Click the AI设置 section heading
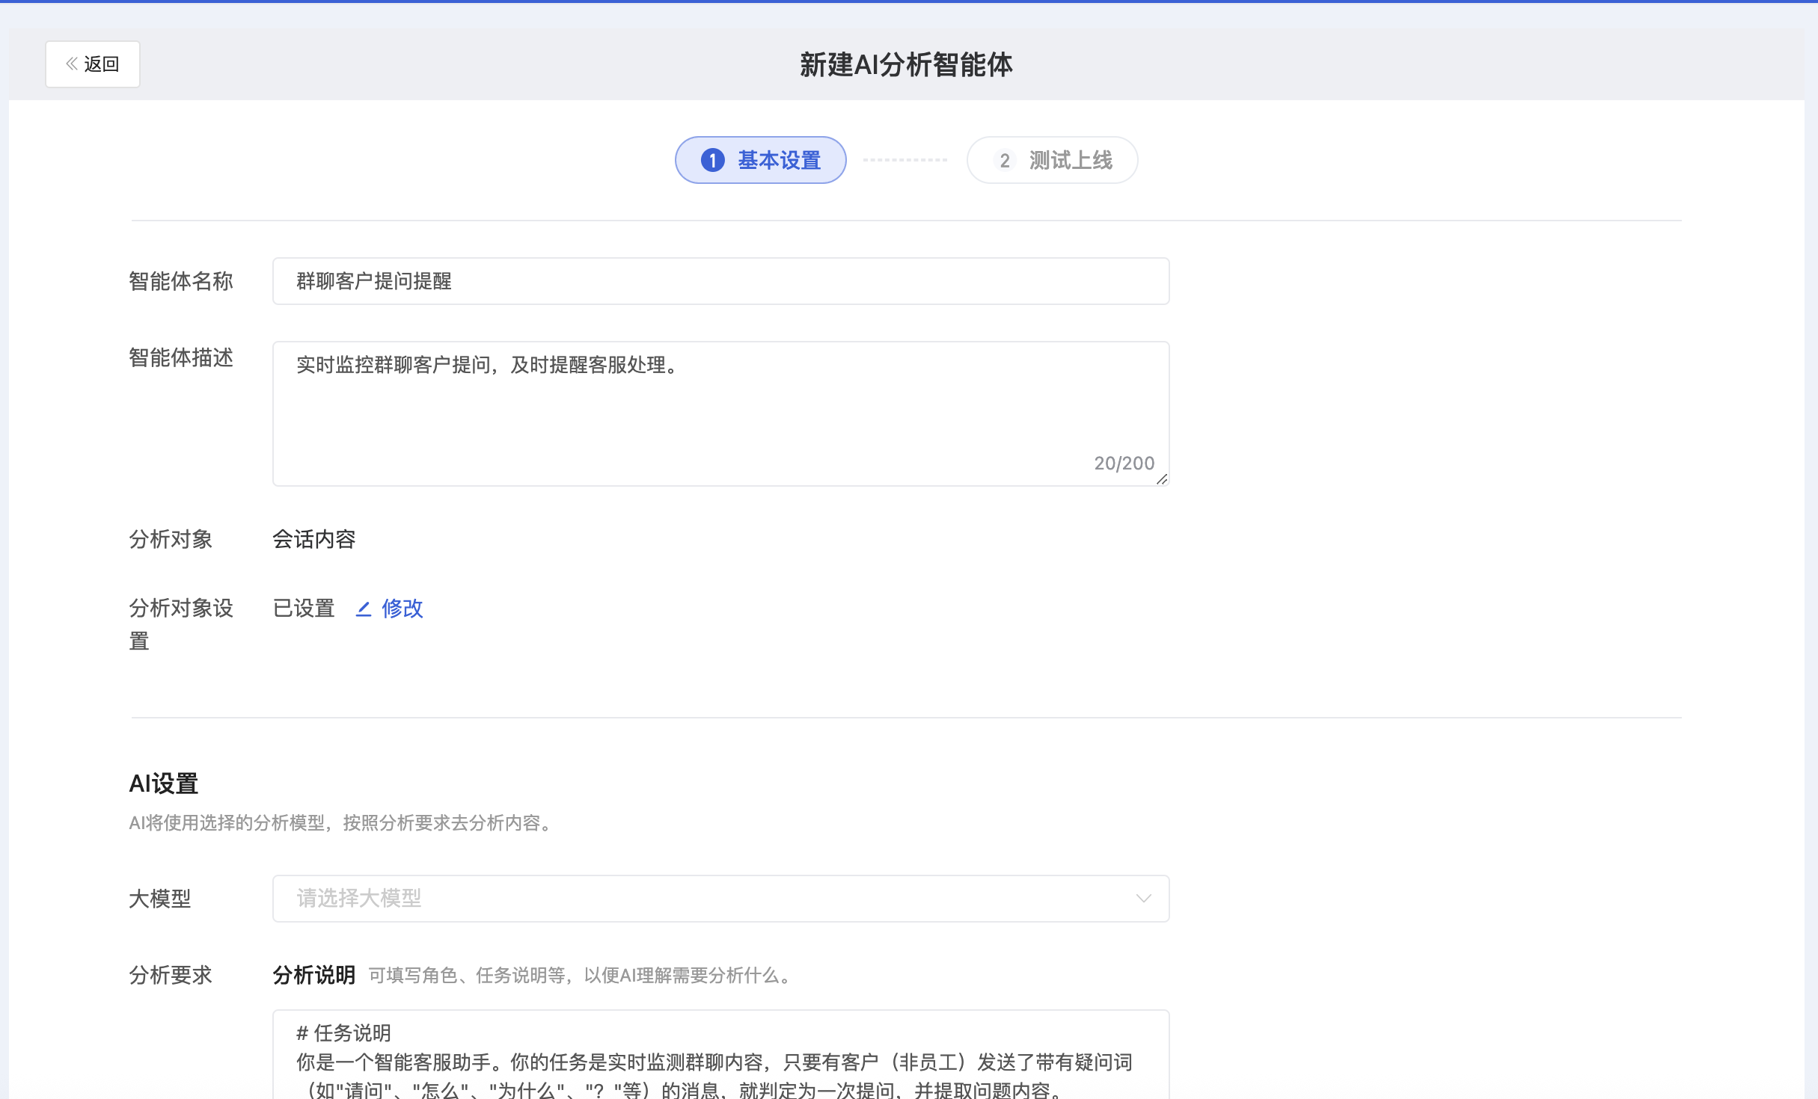 [x=164, y=784]
